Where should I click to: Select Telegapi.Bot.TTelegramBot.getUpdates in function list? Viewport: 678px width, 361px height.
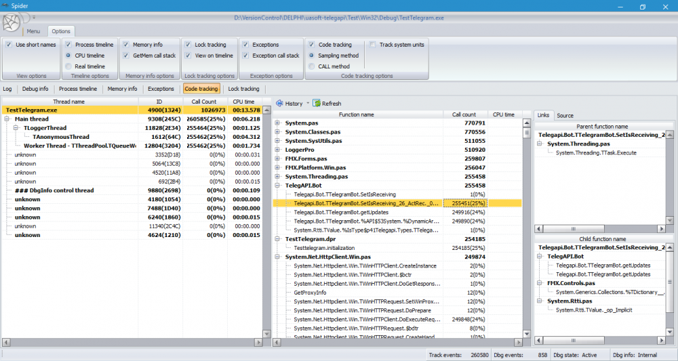(397, 213)
